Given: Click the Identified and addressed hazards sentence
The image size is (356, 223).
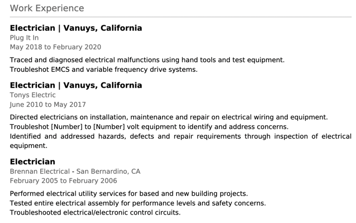Looking at the screenshot, I should click(x=181, y=141).
